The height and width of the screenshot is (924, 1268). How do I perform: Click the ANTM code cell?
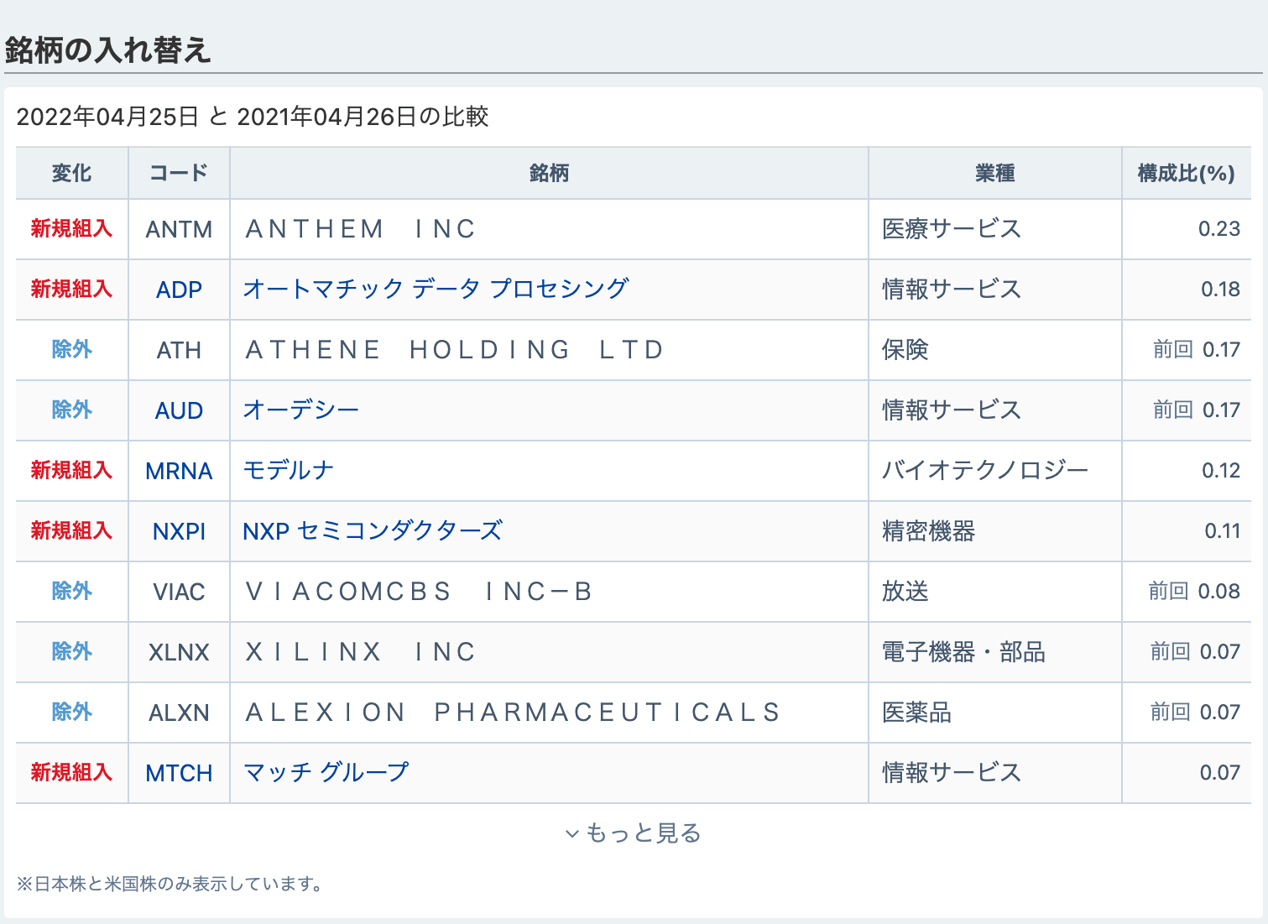[x=179, y=229]
